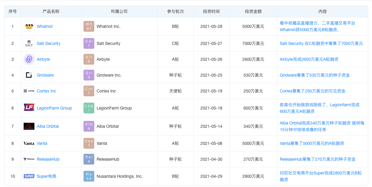Open the Gridware product link
This screenshot has width=372, height=187.
45,75
